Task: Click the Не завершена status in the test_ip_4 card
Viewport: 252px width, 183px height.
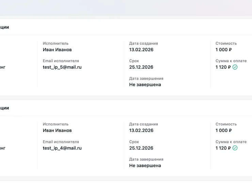Action: [x=145, y=166]
